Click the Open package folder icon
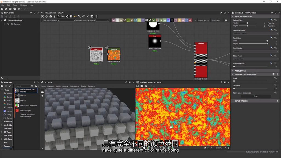281x158 pixels. [10, 9]
